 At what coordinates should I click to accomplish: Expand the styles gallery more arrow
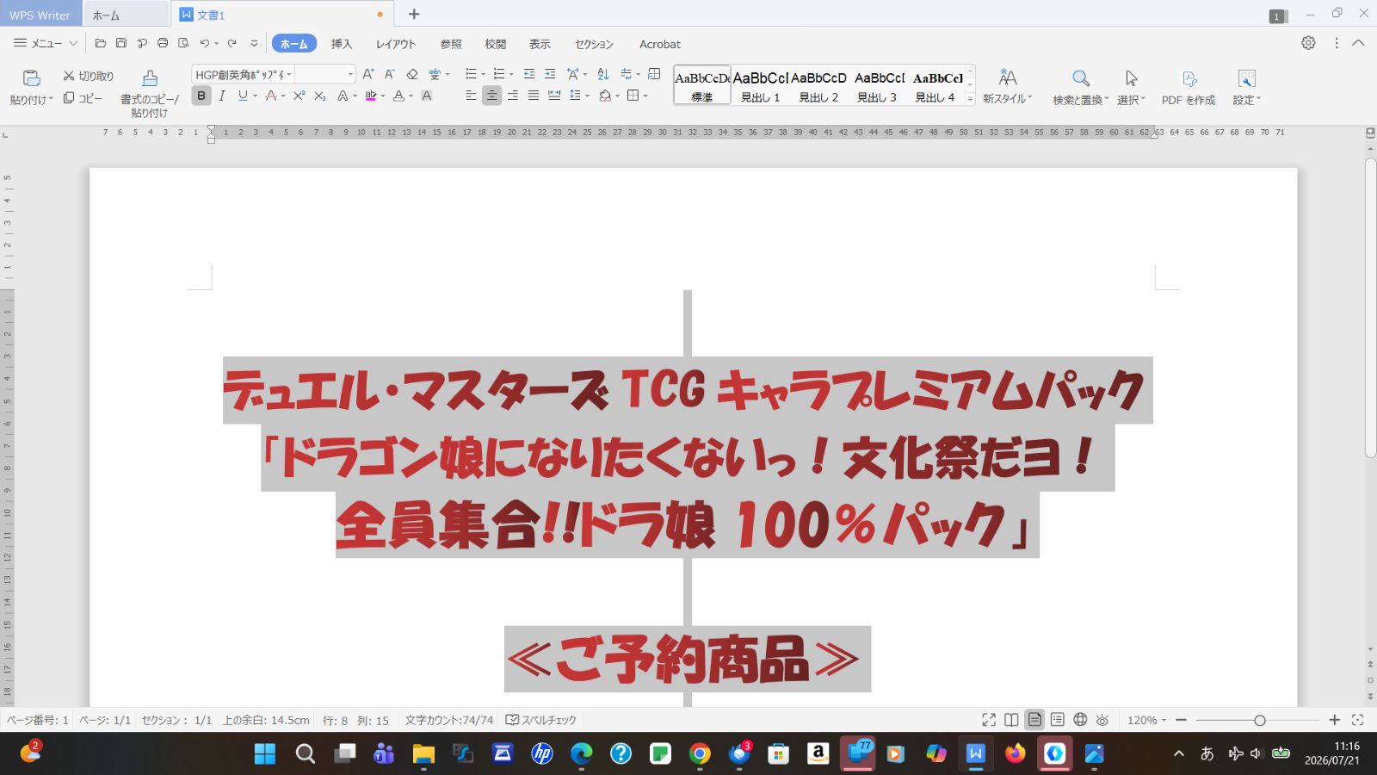(x=970, y=99)
